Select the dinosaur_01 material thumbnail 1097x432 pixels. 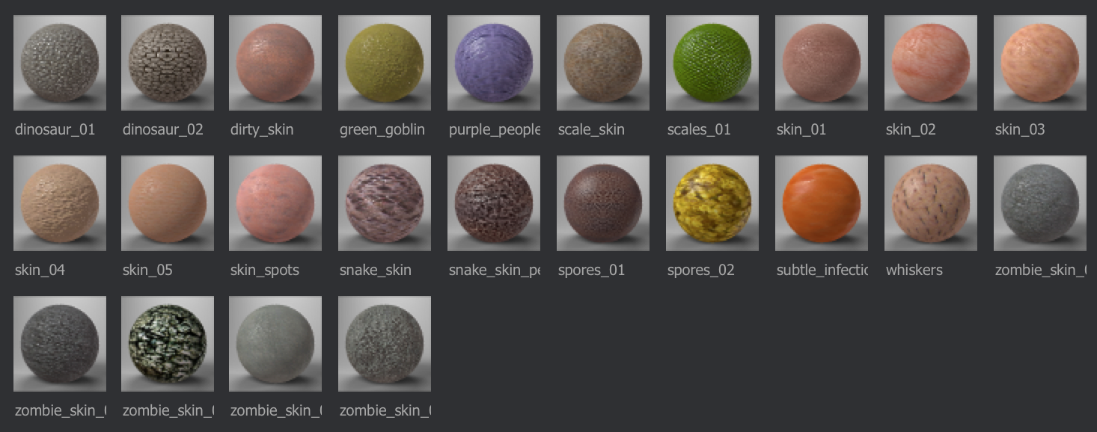click(x=60, y=63)
